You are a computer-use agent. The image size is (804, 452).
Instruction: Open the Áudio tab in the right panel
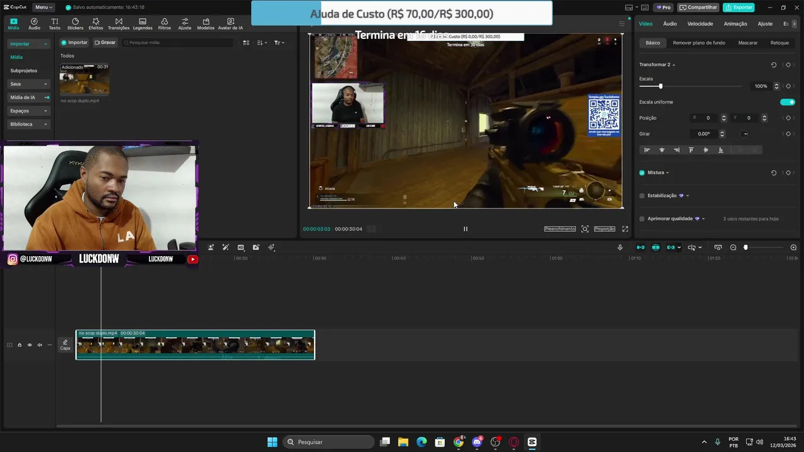click(670, 24)
